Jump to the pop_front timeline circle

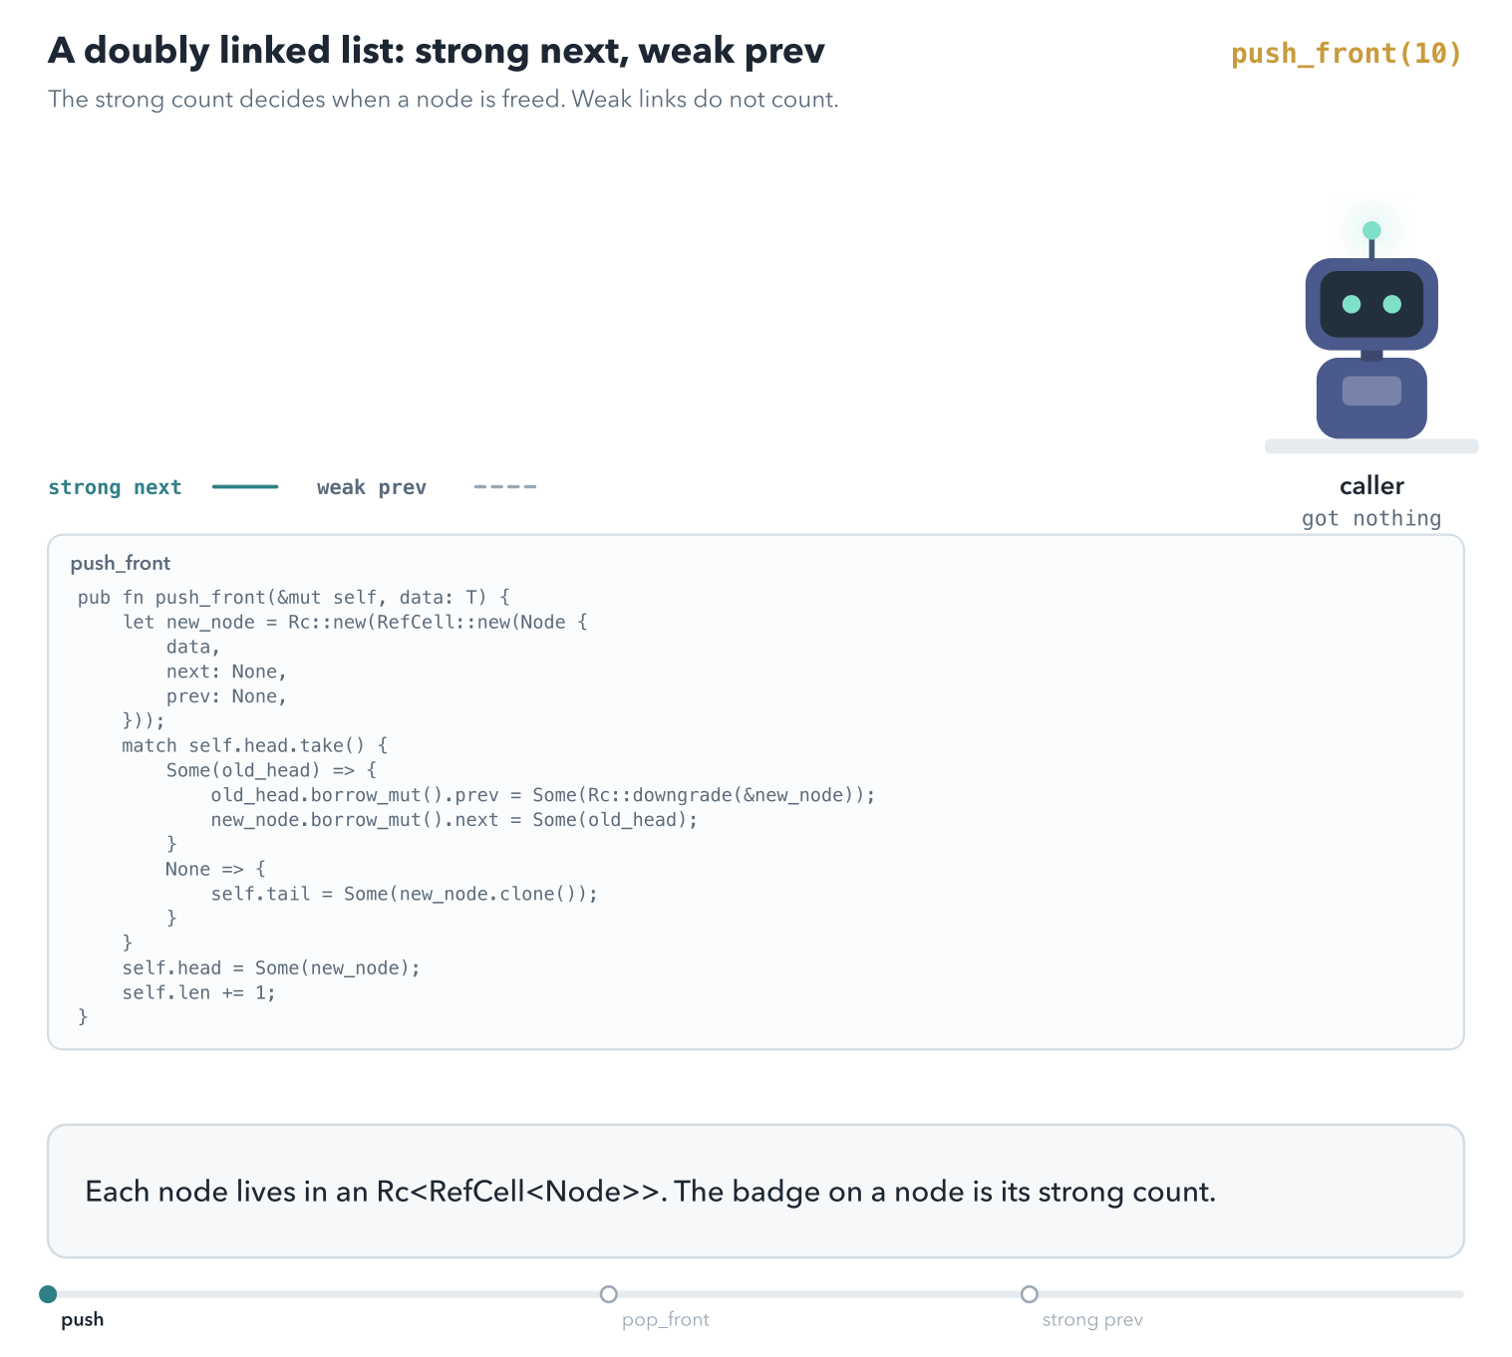coord(609,1294)
